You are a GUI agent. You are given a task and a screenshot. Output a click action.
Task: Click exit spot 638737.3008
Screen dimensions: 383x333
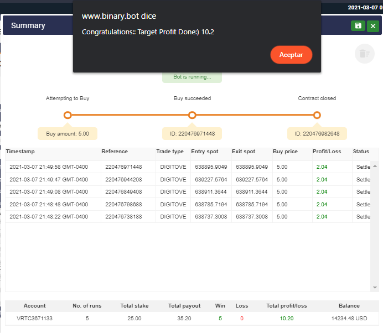[252, 217]
